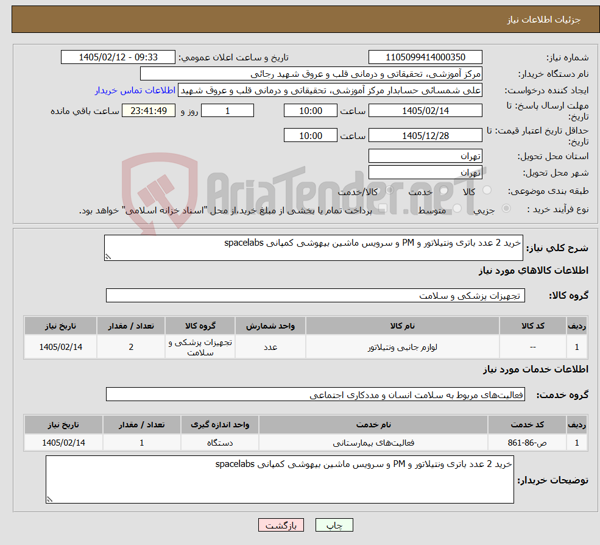
Task: Click the buyer organization name field
Action: tap(311, 74)
